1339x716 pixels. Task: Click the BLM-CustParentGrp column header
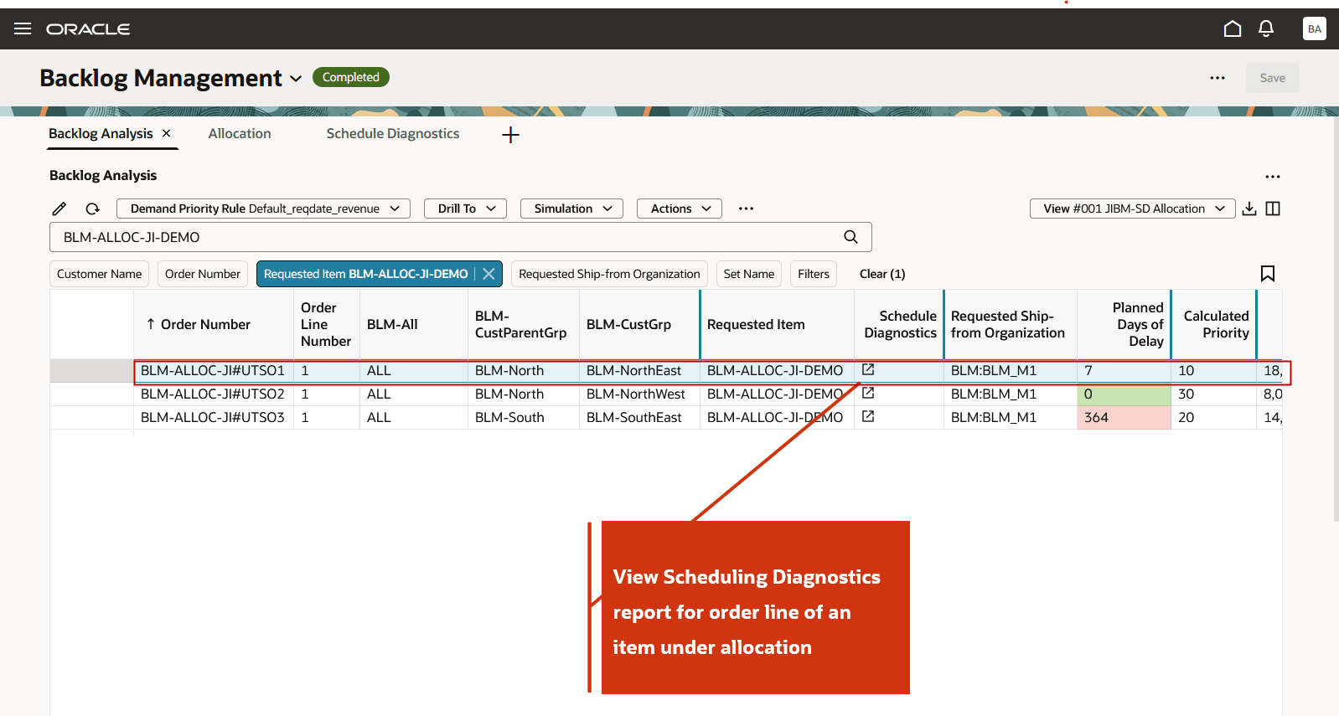[524, 324]
